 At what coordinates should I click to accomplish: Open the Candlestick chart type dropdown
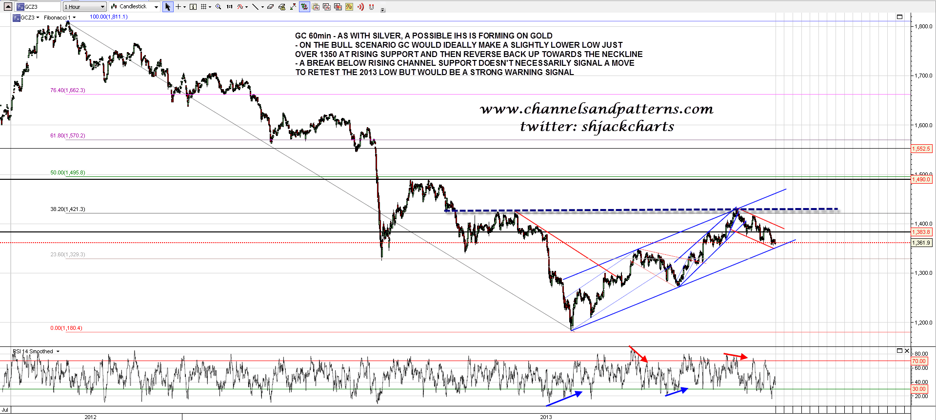(x=135, y=7)
